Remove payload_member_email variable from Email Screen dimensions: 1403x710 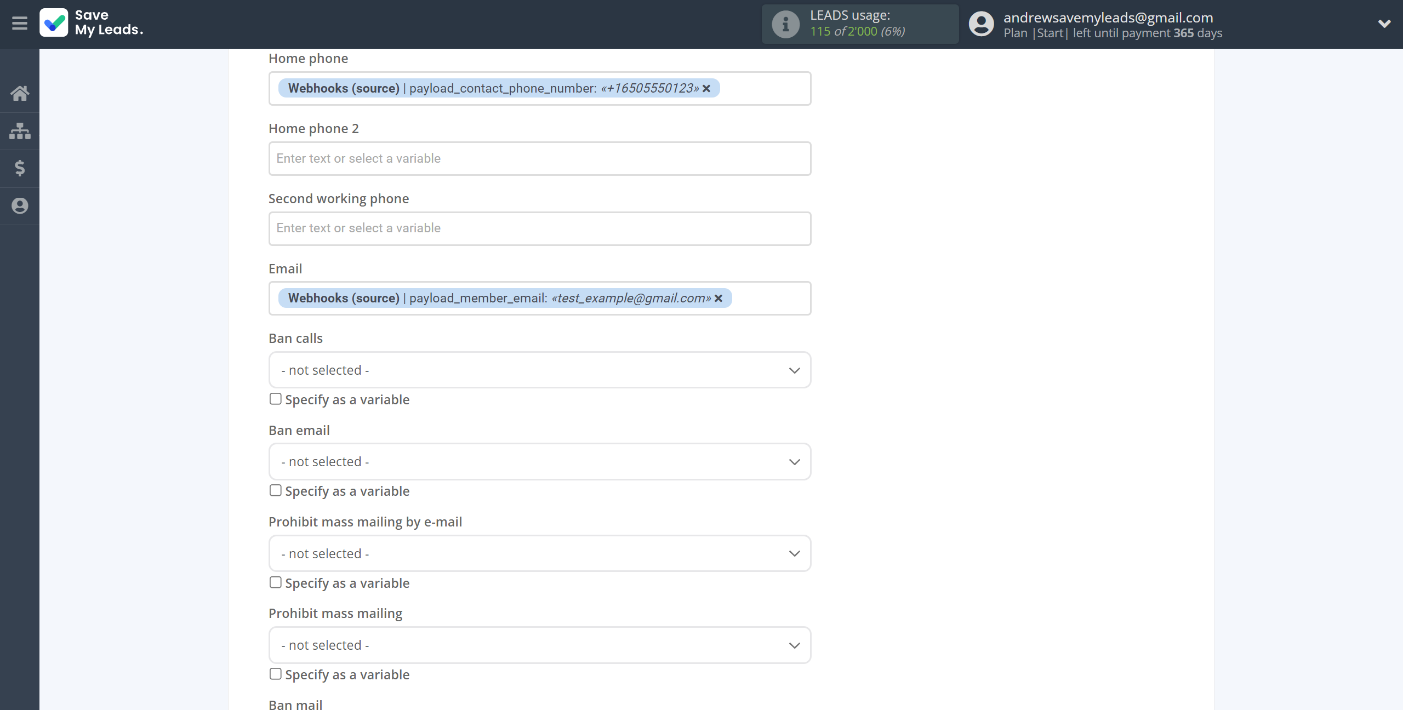click(x=718, y=299)
